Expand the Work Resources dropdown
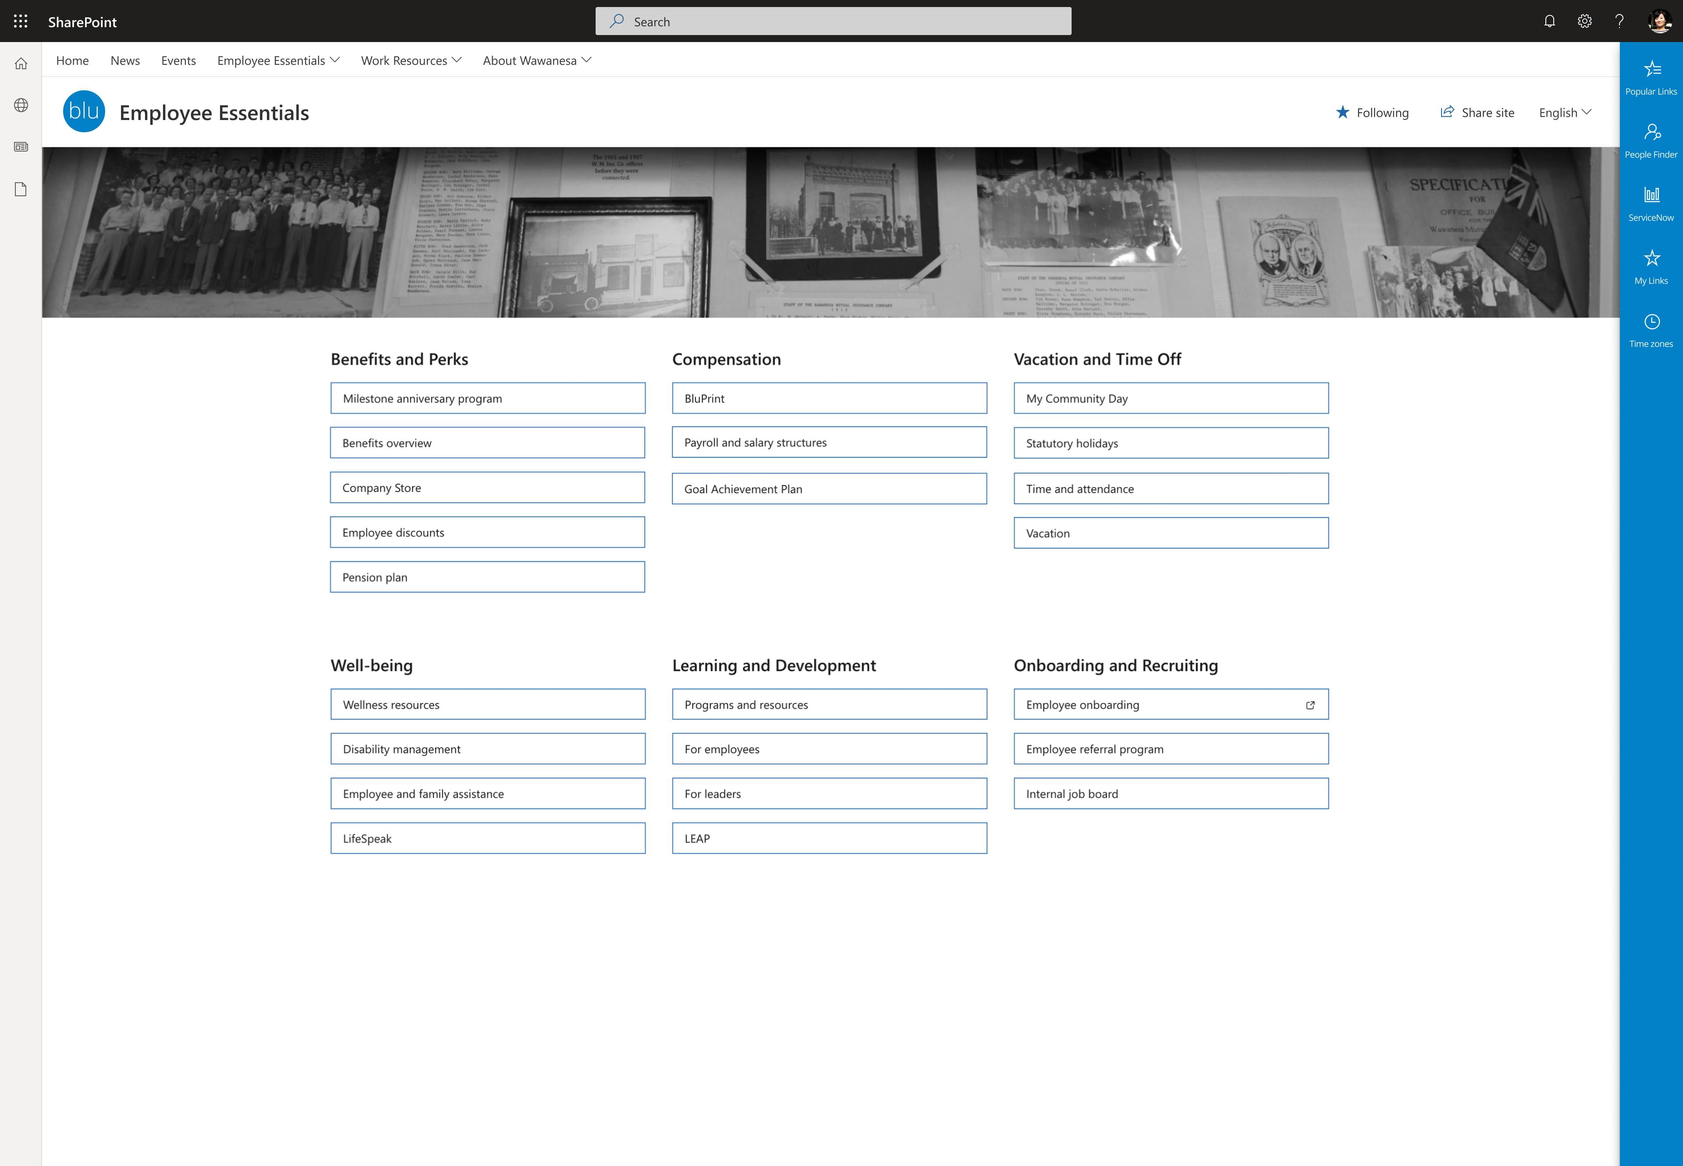The height and width of the screenshot is (1166, 1683). click(410, 60)
